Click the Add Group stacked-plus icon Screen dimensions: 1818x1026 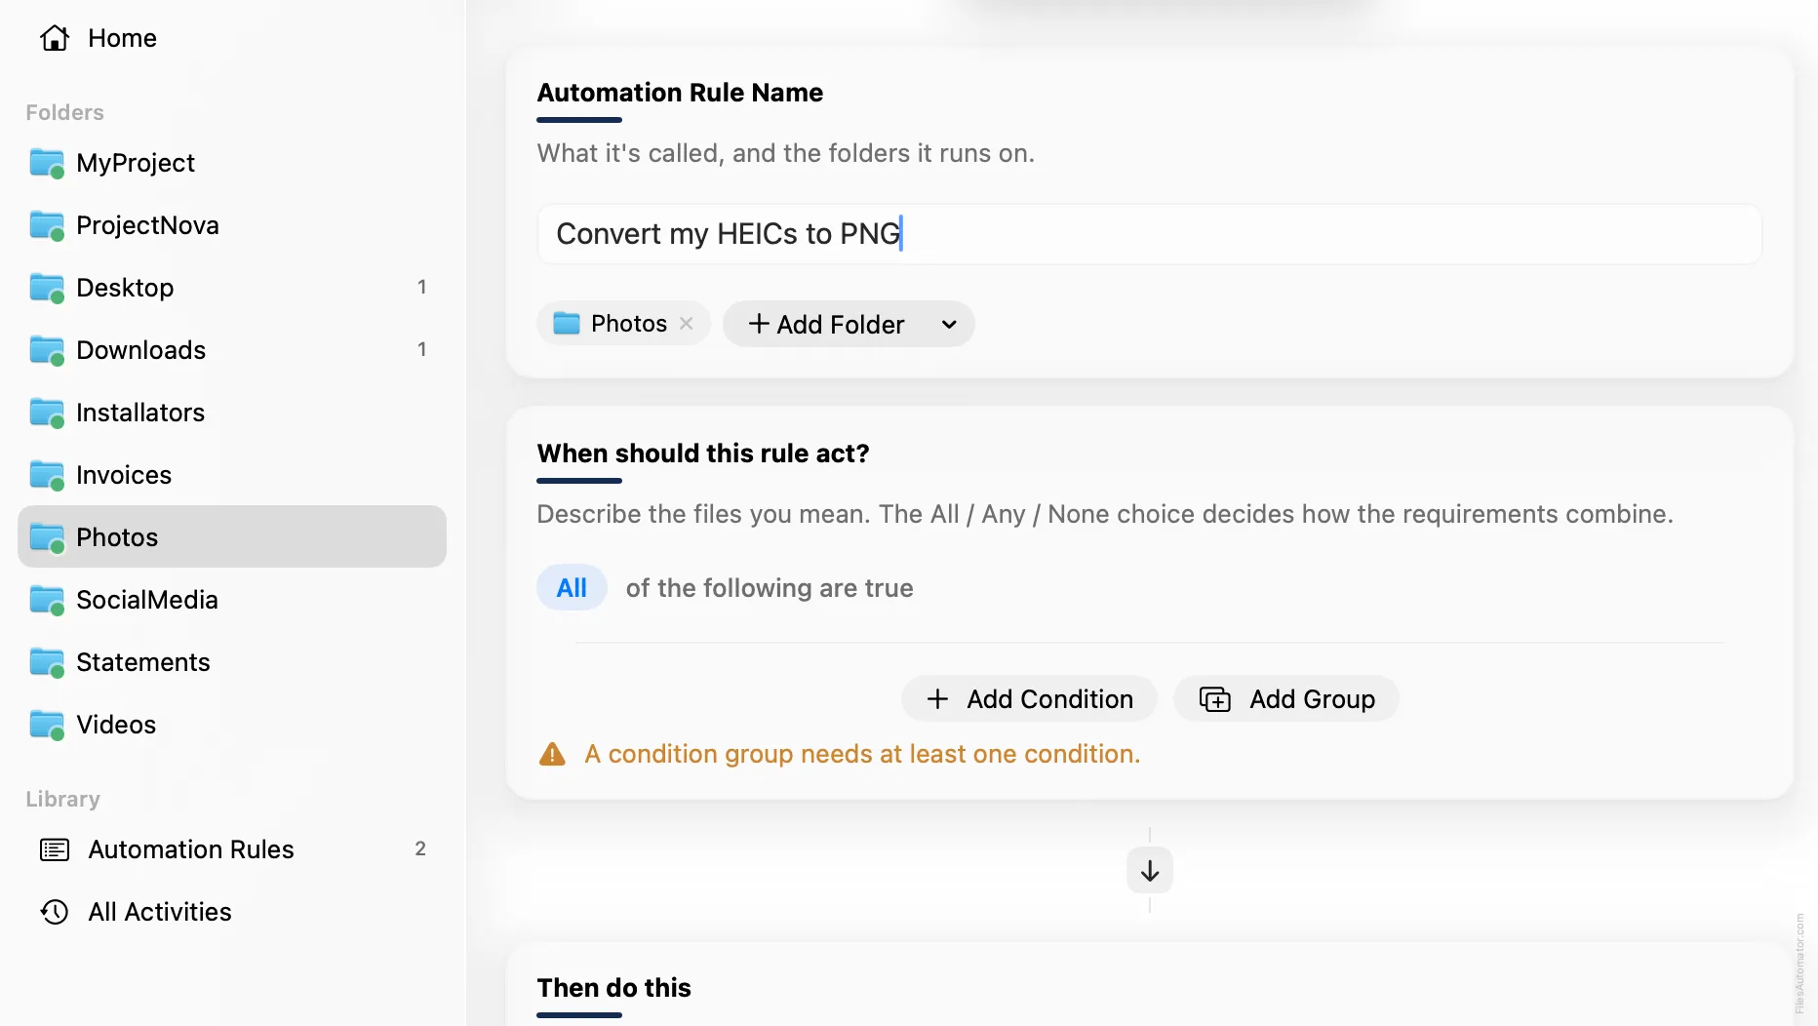[x=1215, y=699]
